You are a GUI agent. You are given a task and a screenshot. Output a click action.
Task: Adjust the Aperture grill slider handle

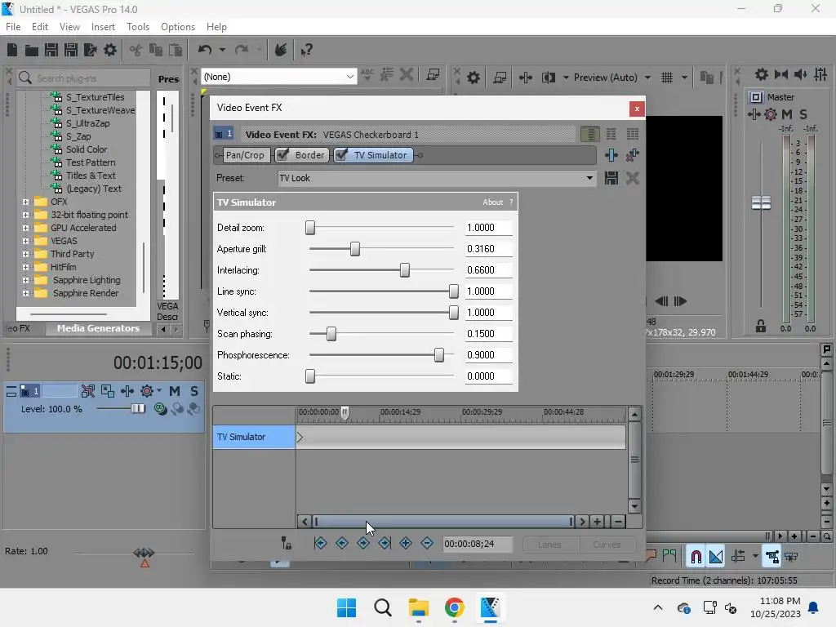tap(355, 249)
